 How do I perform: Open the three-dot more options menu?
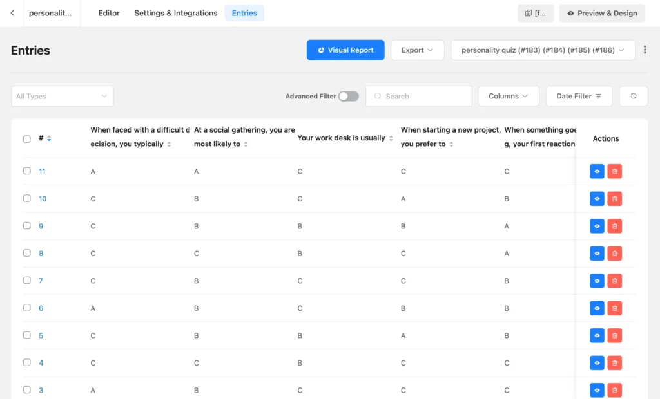pyautogui.click(x=645, y=50)
